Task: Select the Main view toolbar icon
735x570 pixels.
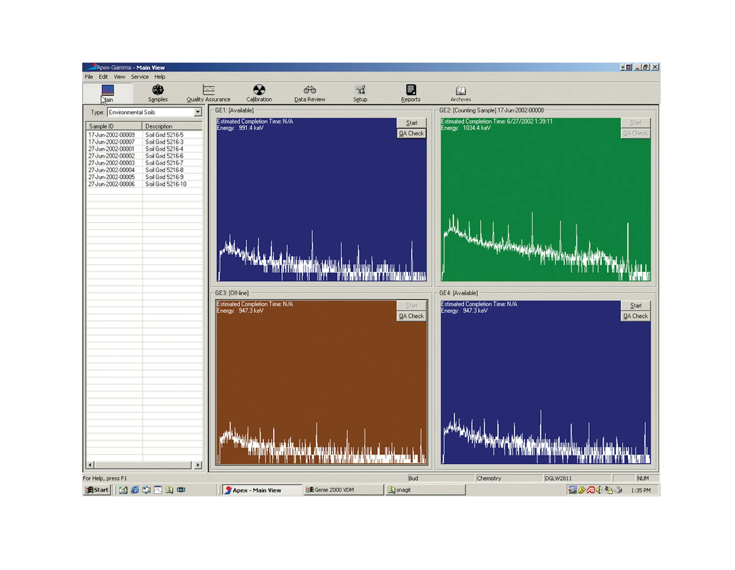Action: (108, 93)
